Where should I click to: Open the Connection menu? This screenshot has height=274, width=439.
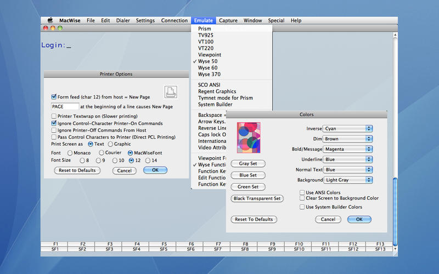coord(174,20)
